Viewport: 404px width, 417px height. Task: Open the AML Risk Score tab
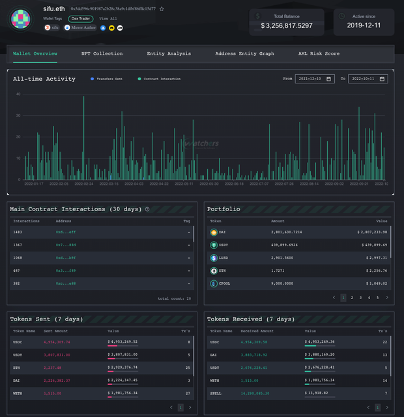pyautogui.click(x=319, y=53)
